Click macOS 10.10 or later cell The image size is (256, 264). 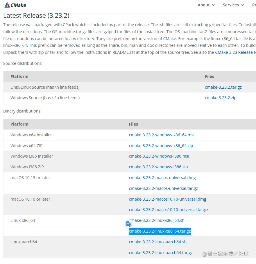point(30,199)
